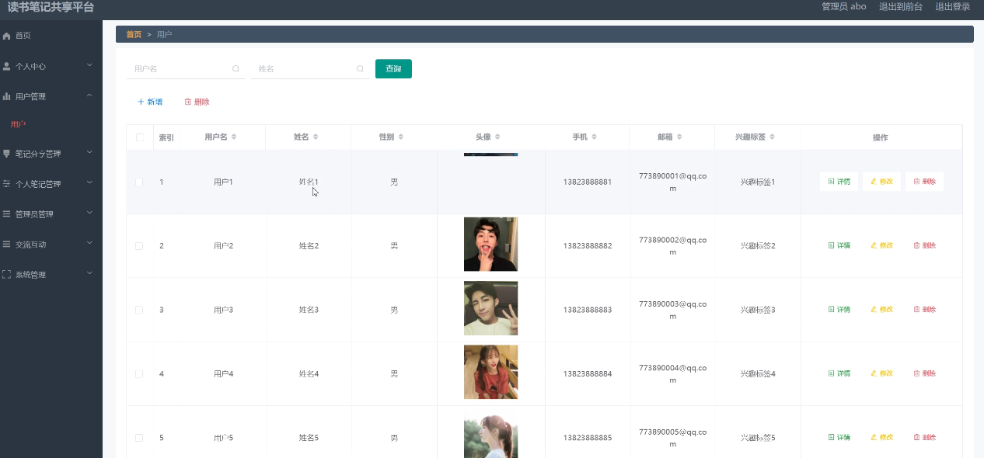The width and height of the screenshot is (984, 458).
Task: Sort by the 姓名 column arrows
Action: click(x=316, y=137)
